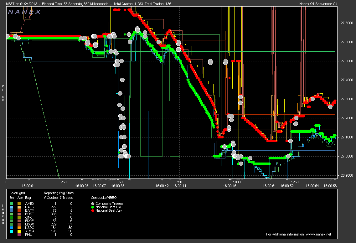The image size is (356, 243).
Task: Click the green National Best Bid marker
Action: tap(93, 207)
